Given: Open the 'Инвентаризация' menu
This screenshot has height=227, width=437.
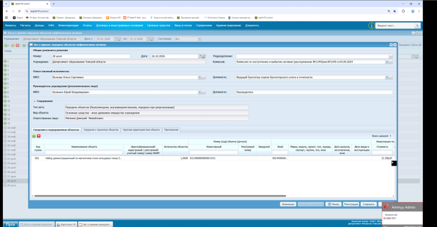Looking at the screenshot, I should pyautogui.click(x=68, y=26).
